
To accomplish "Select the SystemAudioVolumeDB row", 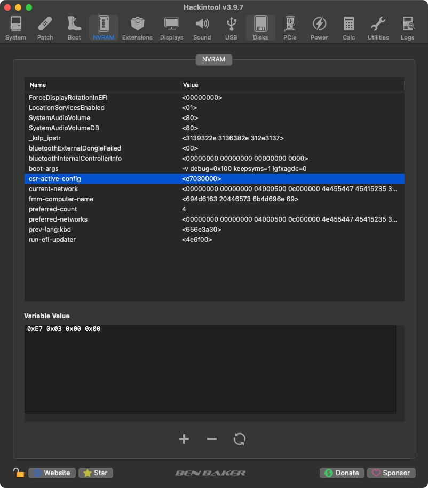I will pos(215,128).
